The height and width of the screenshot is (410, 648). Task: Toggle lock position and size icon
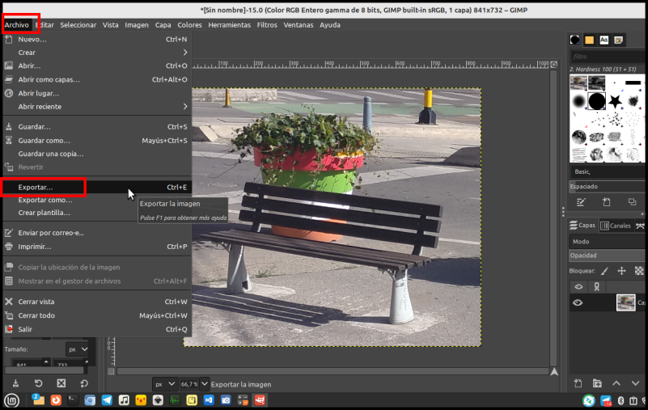pos(621,271)
